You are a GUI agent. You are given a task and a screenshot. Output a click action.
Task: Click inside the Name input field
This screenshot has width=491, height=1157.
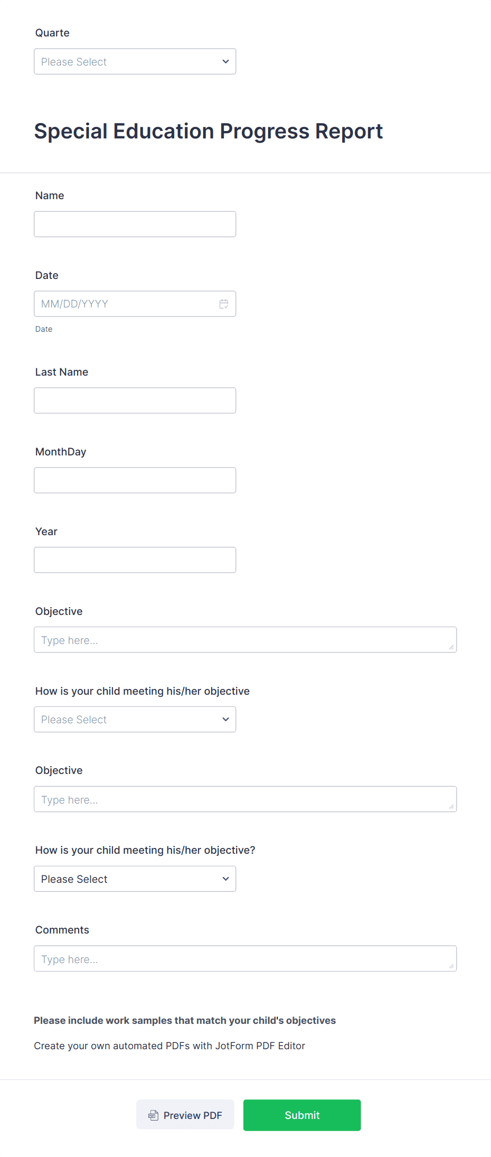pos(135,223)
